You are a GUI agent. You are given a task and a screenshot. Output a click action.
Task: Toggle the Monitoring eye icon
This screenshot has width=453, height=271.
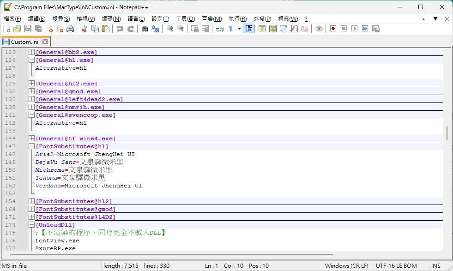(319, 29)
